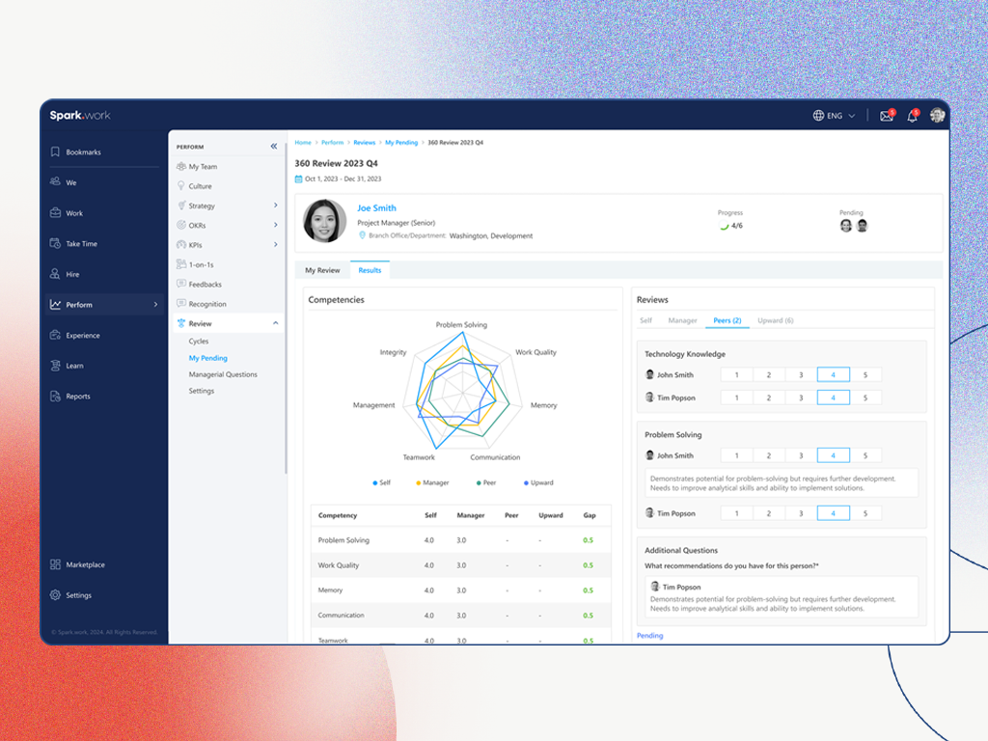988x741 pixels.
Task: Click the My Team icon
Action: (181, 166)
